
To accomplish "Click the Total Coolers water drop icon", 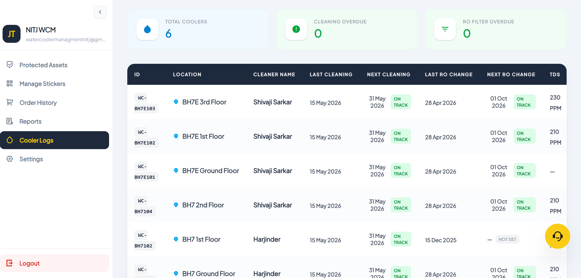I will [147, 29].
